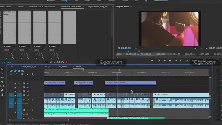Step back one frame in Program monitor
The height and width of the screenshot is (125, 222).
(164, 61)
